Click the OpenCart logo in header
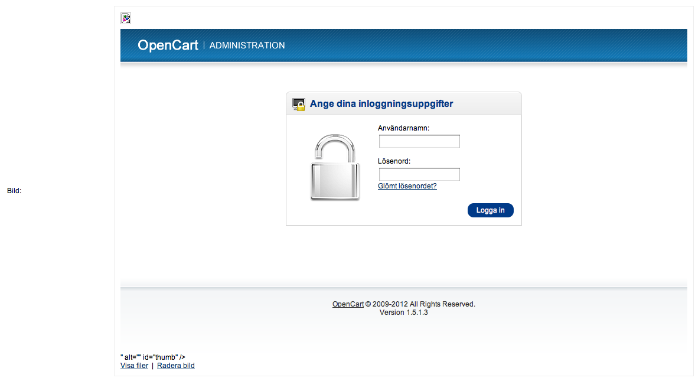This screenshot has height=381, width=695. (x=168, y=45)
